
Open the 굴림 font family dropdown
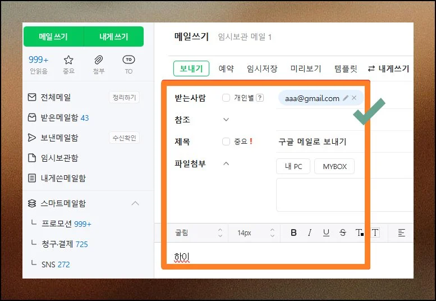click(199, 233)
